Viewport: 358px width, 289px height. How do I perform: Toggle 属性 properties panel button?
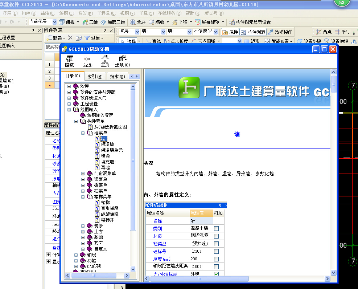coord(230,32)
